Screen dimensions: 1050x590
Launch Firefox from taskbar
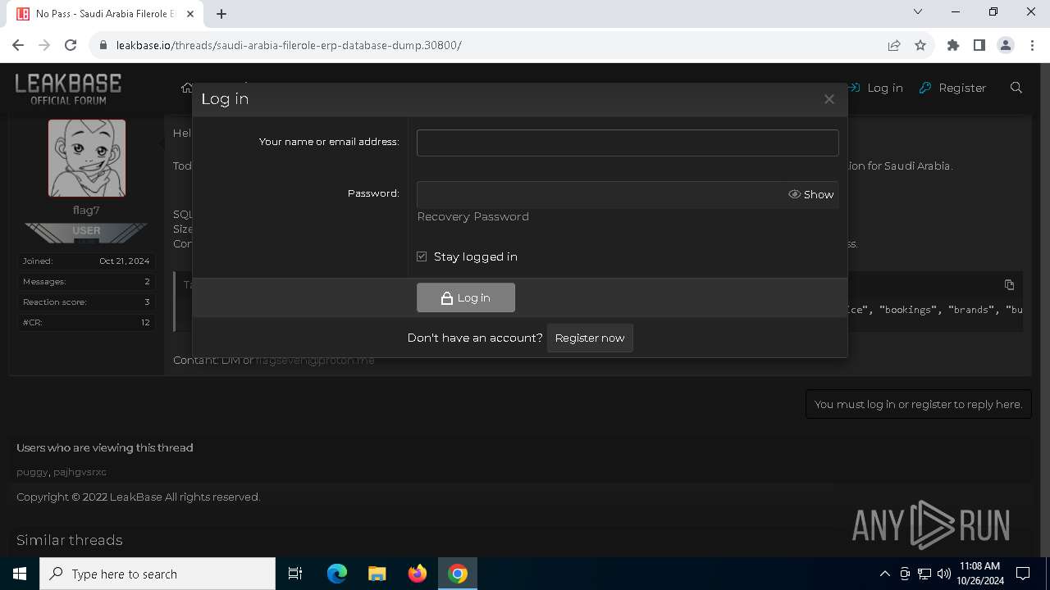coord(418,574)
